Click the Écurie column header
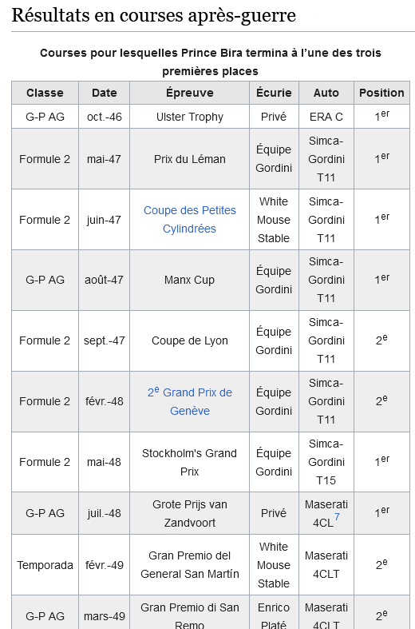Screen dimensions: 415x629 pyautogui.click(x=274, y=93)
